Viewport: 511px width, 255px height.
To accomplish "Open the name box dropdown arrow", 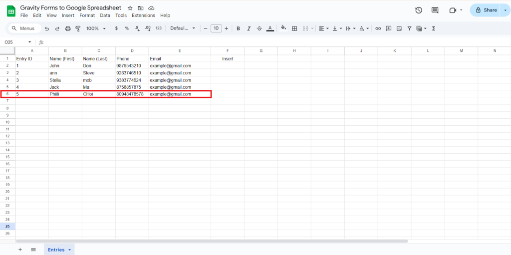I will (x=29, y=42).
